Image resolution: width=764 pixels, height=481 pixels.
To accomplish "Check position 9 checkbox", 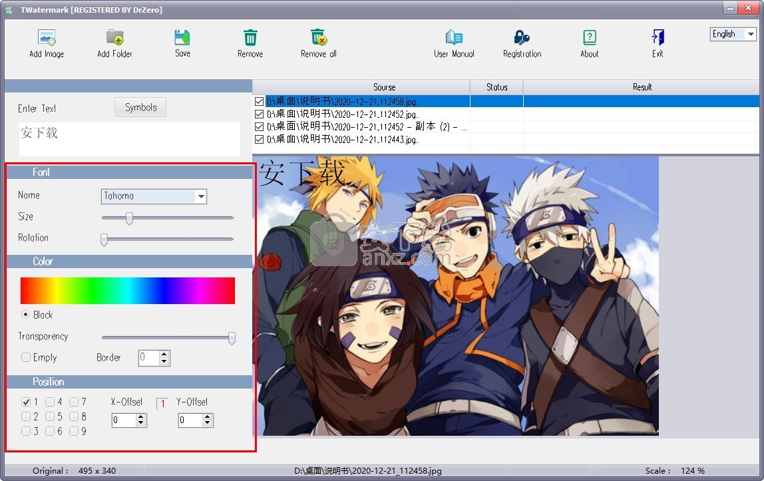I will (74, 431).
